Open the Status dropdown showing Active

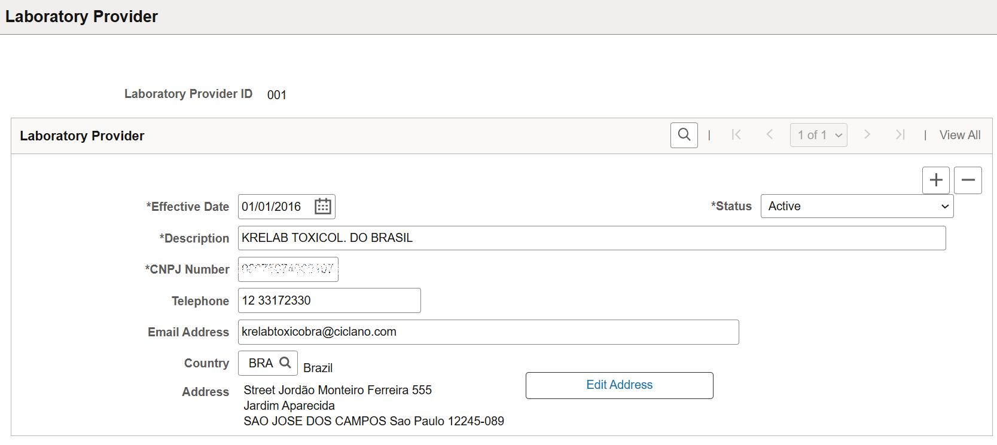pyautogui.click(x=857, y=206)
